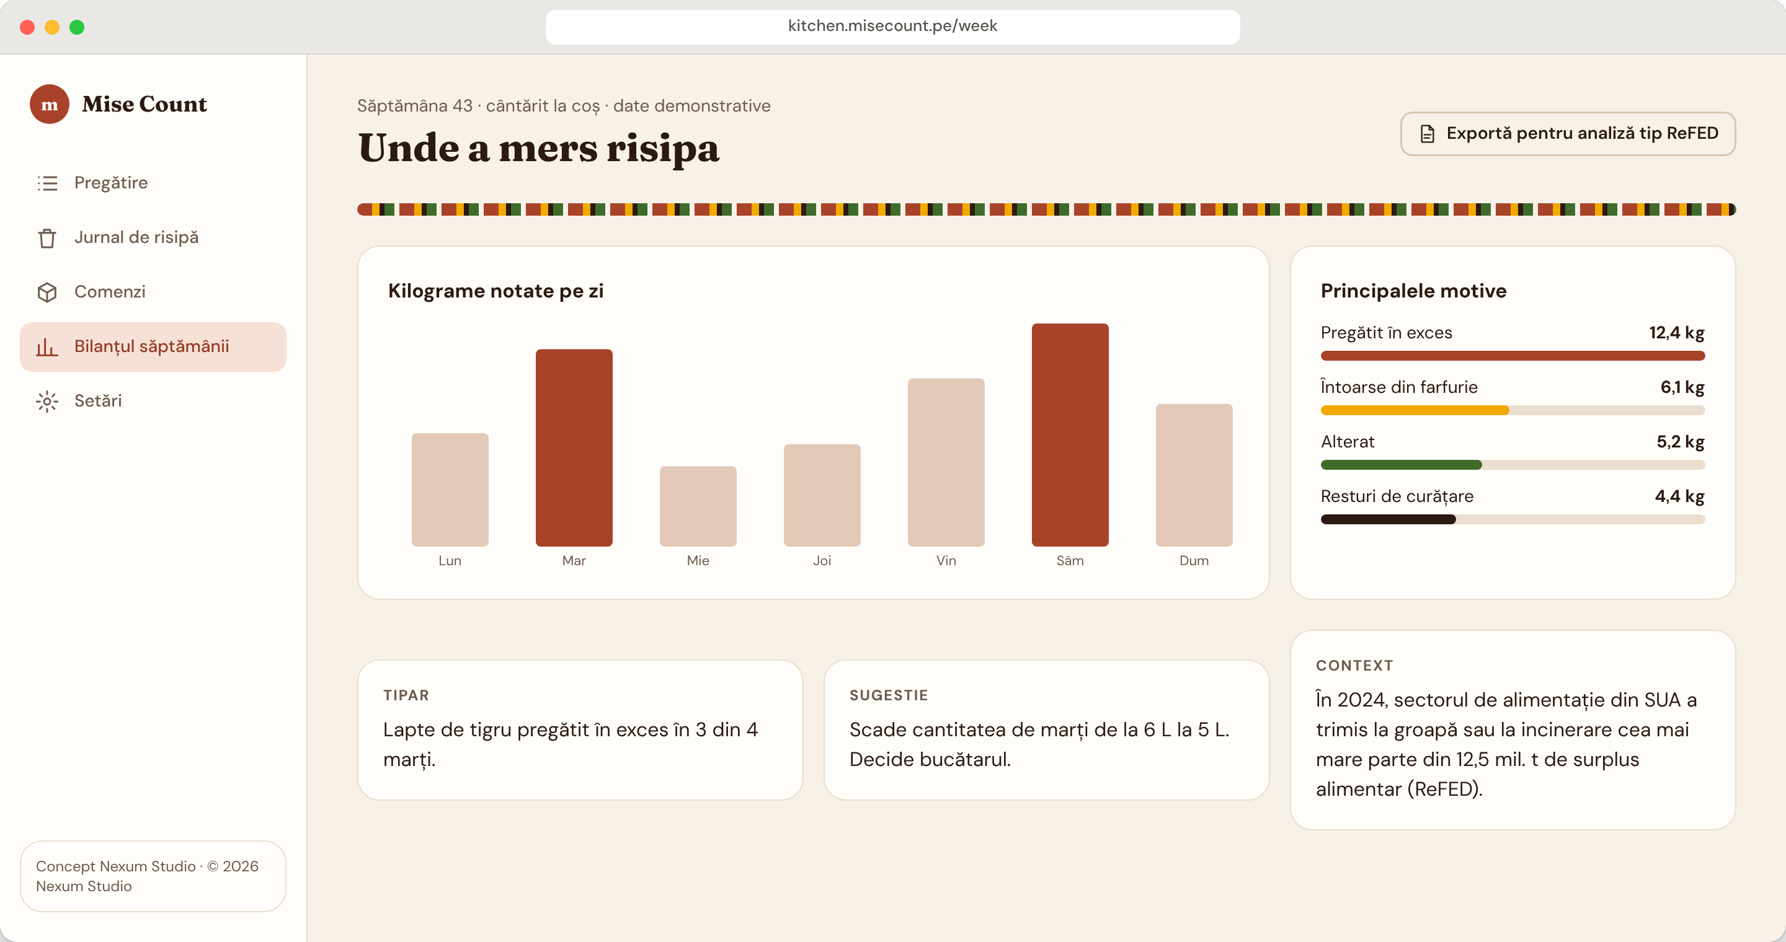Click the Pregătire list icon
Image resolution: width=1786 pixels, height=942 pixels.
click(47, 183)
